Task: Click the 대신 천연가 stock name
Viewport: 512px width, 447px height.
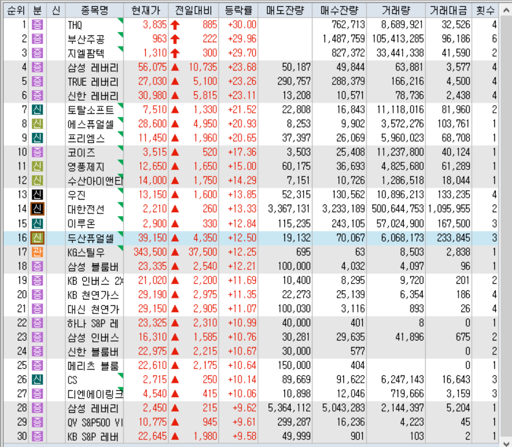Action: pyautogui.click(x=93, y=309)
